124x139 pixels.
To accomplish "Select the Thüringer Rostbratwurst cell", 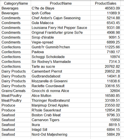I will click(x=61, y=100).
